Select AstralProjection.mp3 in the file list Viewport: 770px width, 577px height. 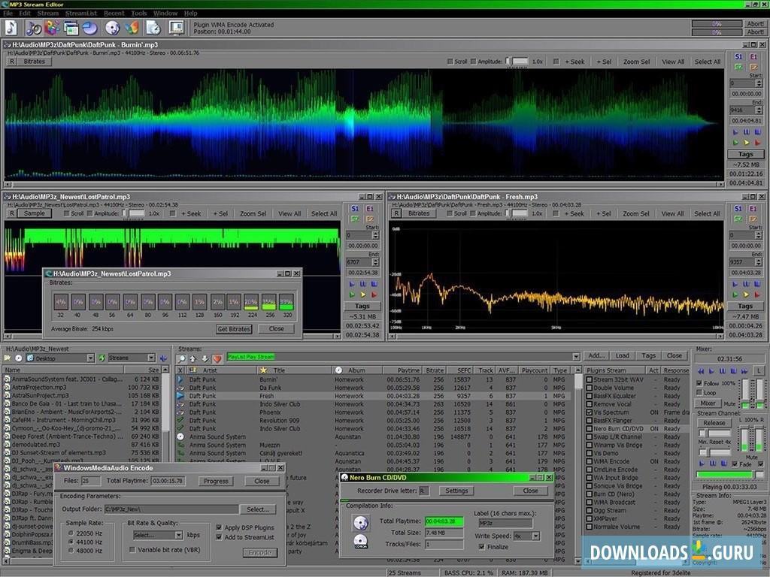pos(41,387)
